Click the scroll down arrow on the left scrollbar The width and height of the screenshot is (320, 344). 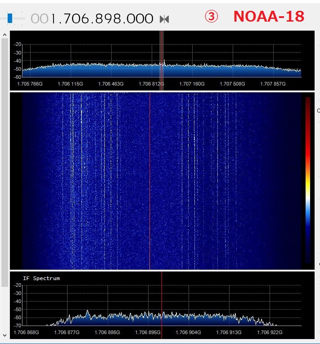point(5,335)
